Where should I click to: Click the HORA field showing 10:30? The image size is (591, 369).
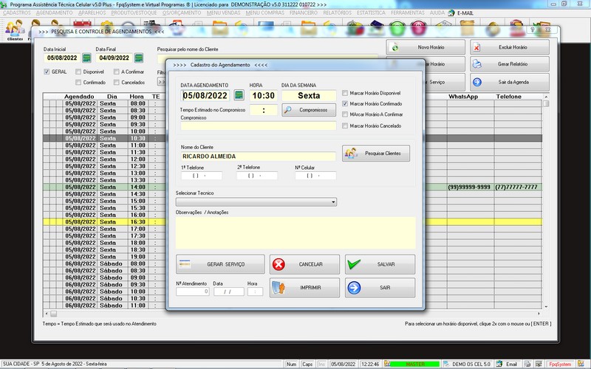[x=264, y=96]
